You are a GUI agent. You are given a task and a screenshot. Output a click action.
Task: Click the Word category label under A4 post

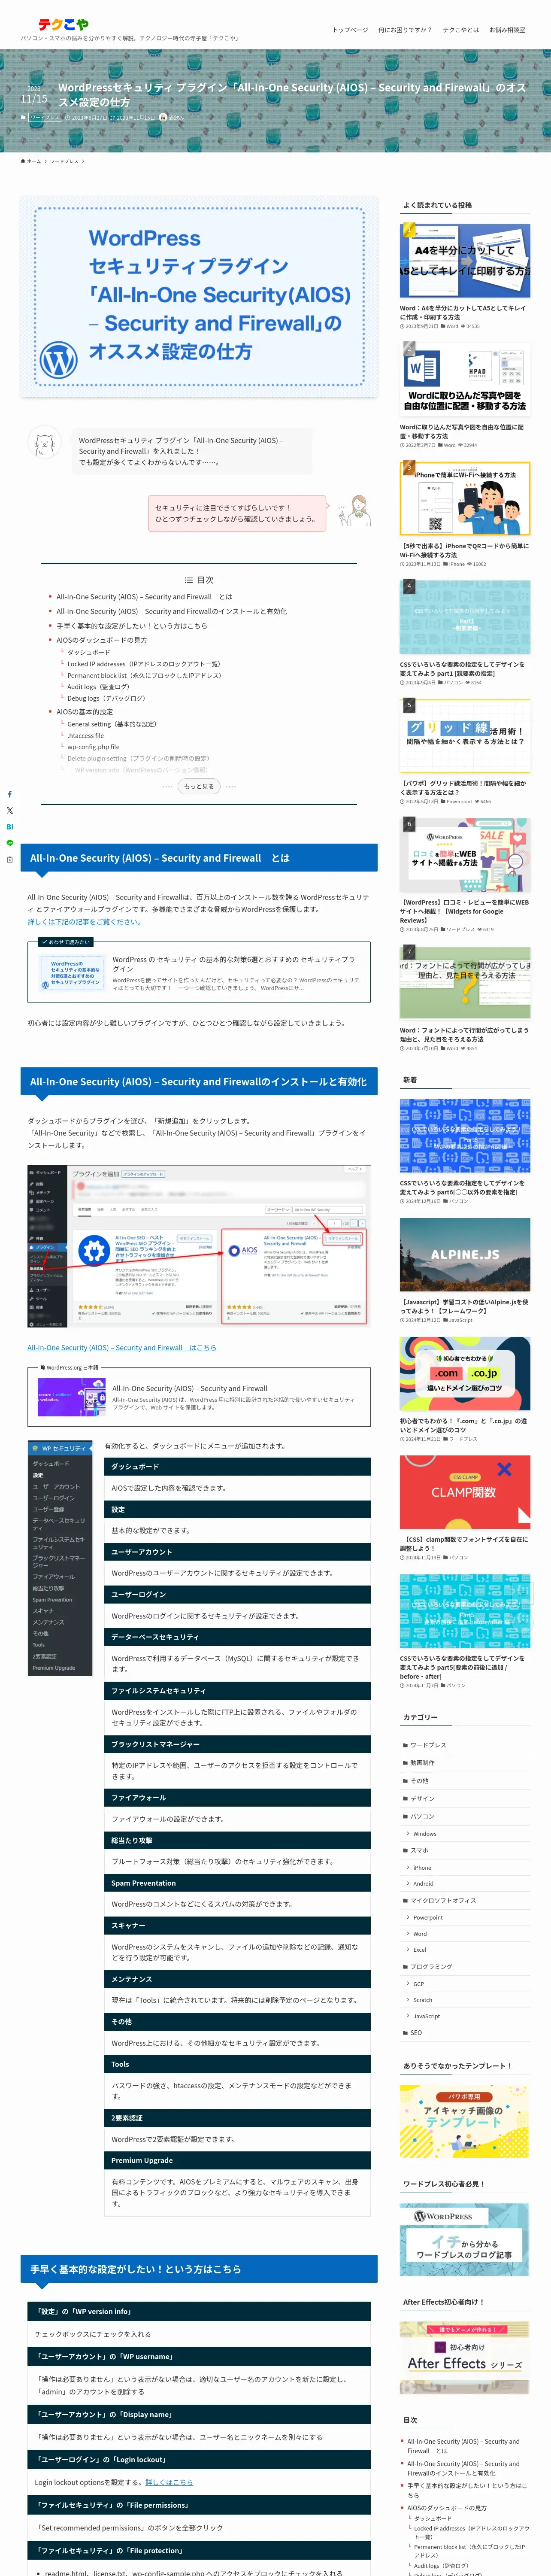(x=452, y=326)
